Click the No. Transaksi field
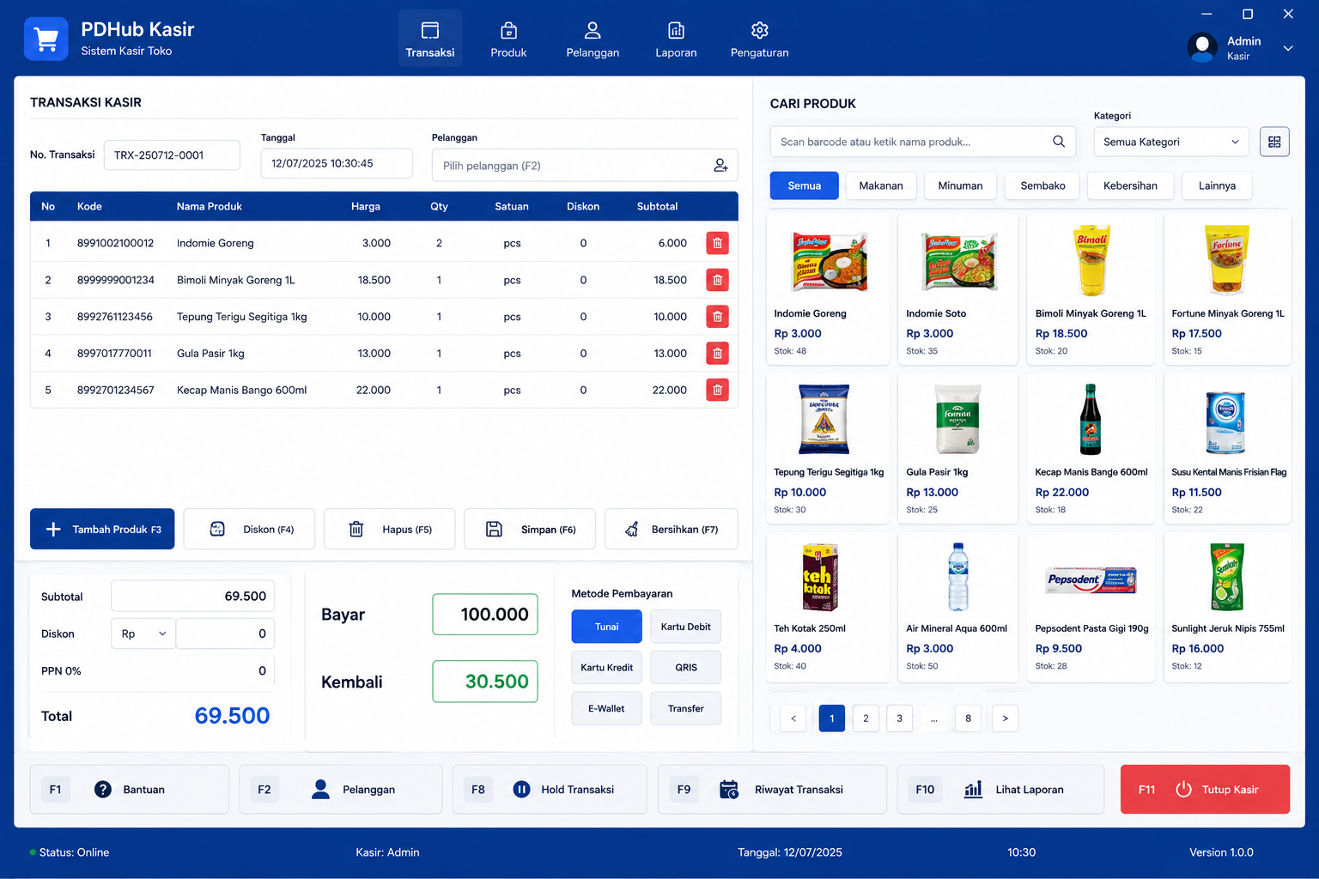Screen dimensions: 1319x879 tap(172, 155)
